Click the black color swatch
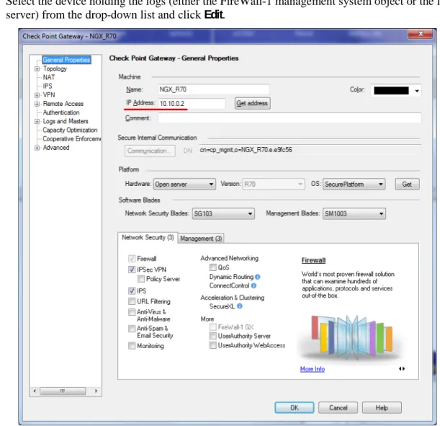 pos(391,91)
